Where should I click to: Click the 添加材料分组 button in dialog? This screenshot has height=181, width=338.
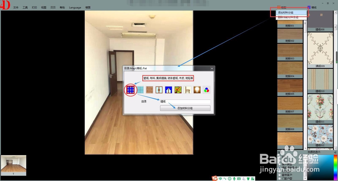point(185,108)
